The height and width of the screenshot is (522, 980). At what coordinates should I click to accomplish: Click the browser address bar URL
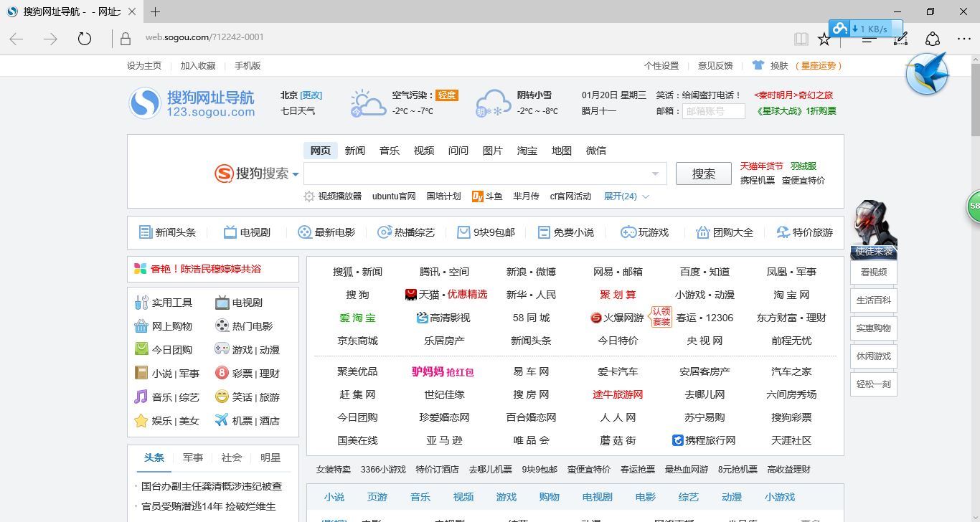[204, 37]
